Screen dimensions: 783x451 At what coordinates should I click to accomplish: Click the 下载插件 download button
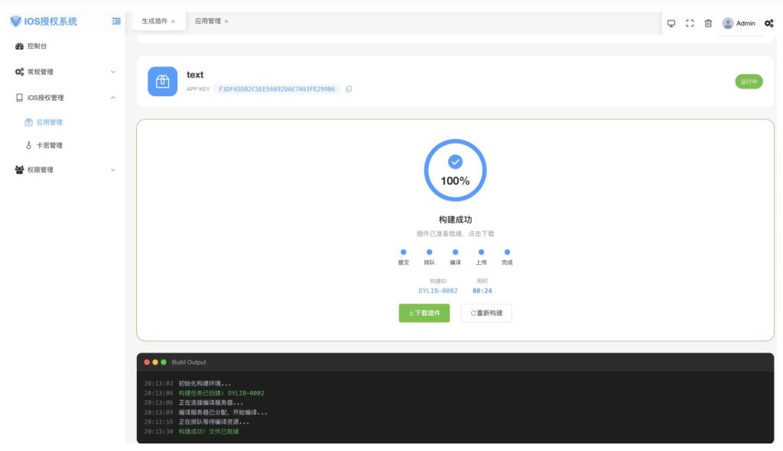pyautogui.click(x=424, y=313)
